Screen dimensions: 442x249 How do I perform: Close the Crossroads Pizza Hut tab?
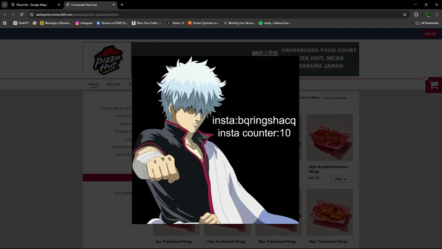point(114,5)
